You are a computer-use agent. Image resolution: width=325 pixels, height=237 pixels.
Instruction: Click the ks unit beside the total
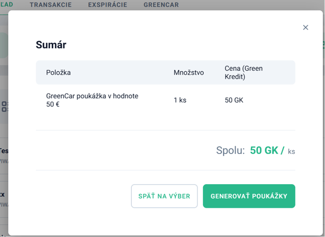[x=291, y=151]
